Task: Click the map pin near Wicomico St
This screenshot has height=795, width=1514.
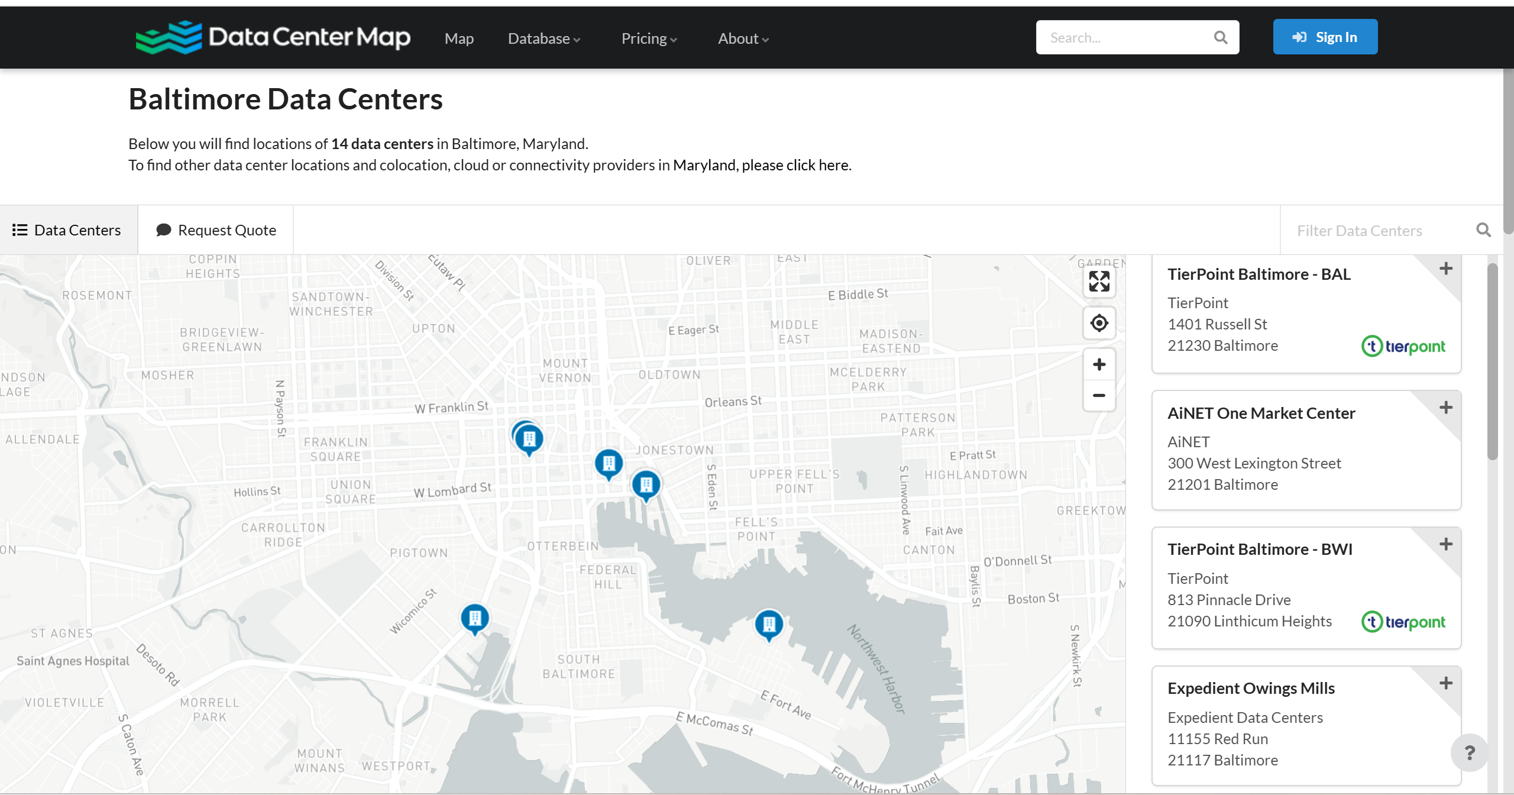Action: tap(474, 618)
